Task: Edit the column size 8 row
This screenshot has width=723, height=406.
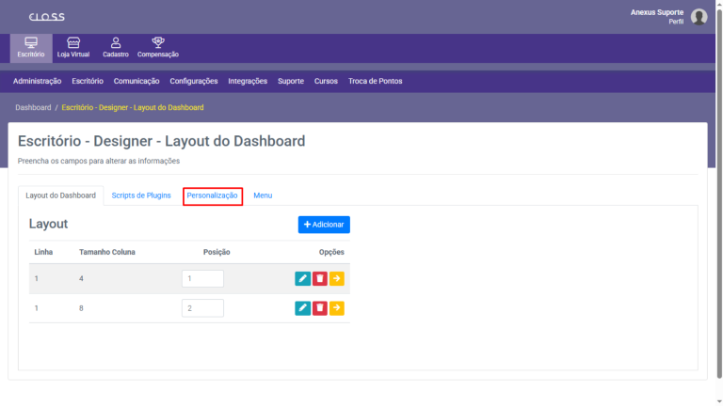Action: (x=302, y=308)
